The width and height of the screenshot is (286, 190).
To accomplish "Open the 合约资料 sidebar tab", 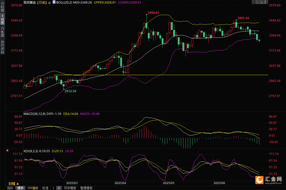I will pyautogui.click(x=2, y=47).
